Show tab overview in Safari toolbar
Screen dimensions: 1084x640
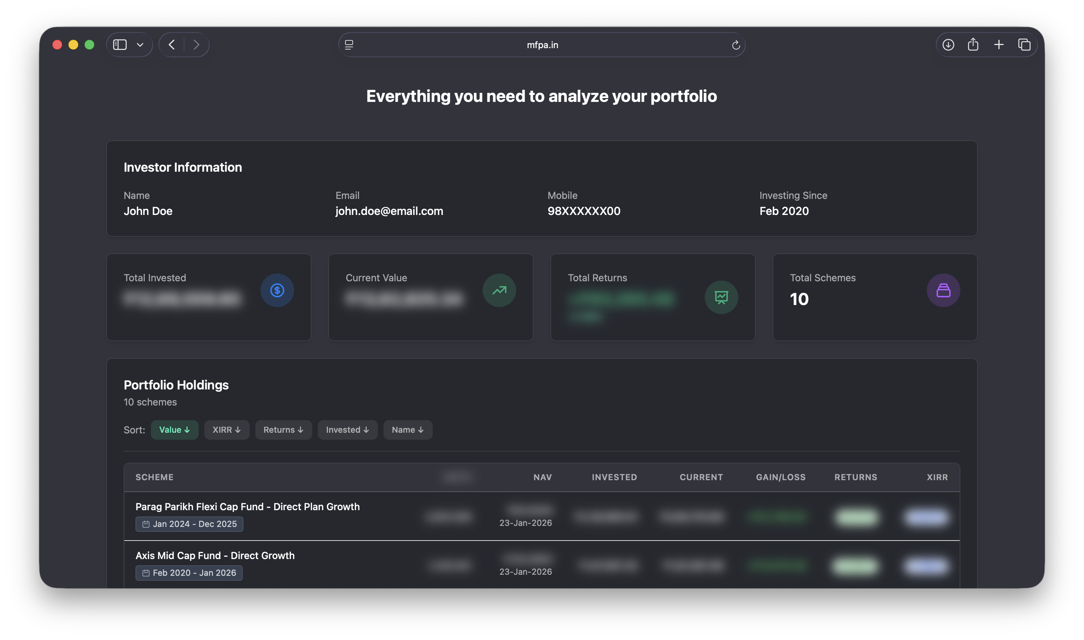[1024, 44]
